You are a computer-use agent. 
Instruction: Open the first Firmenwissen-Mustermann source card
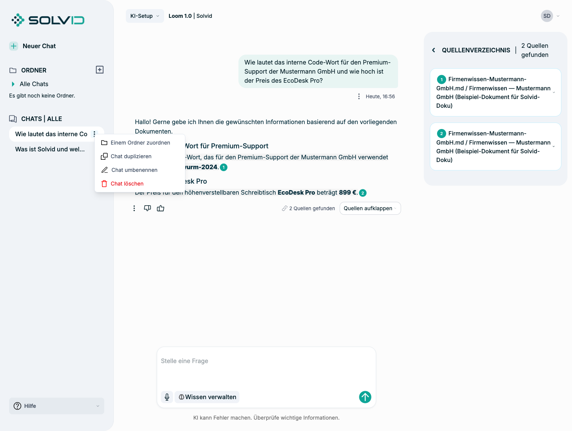(495, 92)
